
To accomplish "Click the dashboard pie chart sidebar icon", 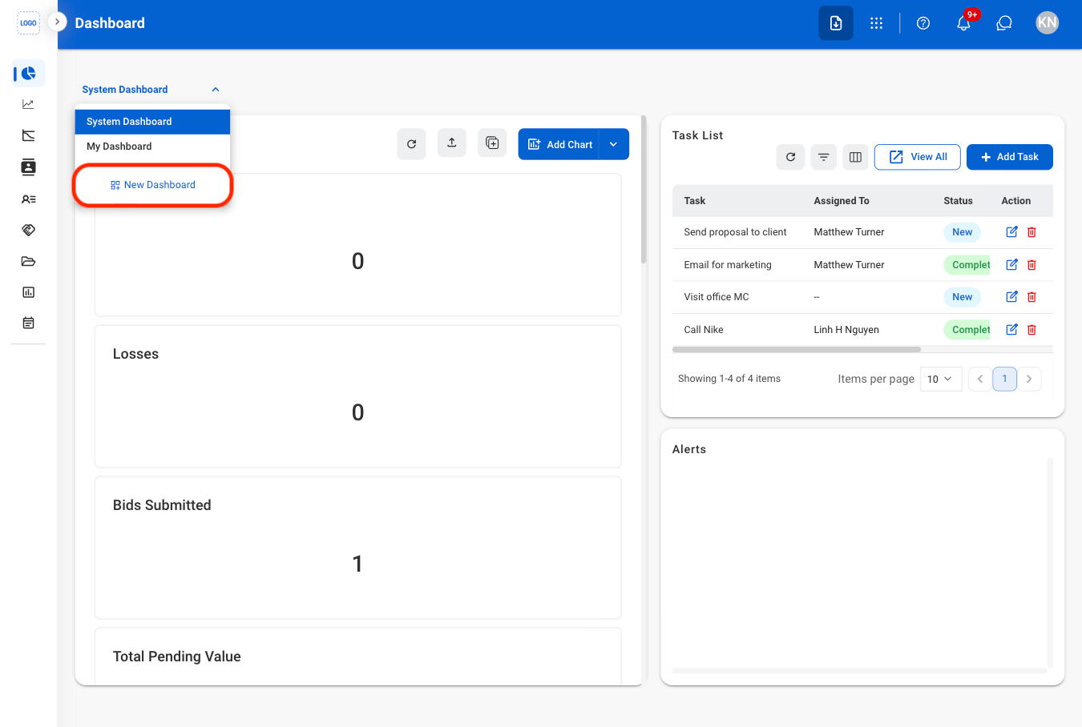I will 28,74.
